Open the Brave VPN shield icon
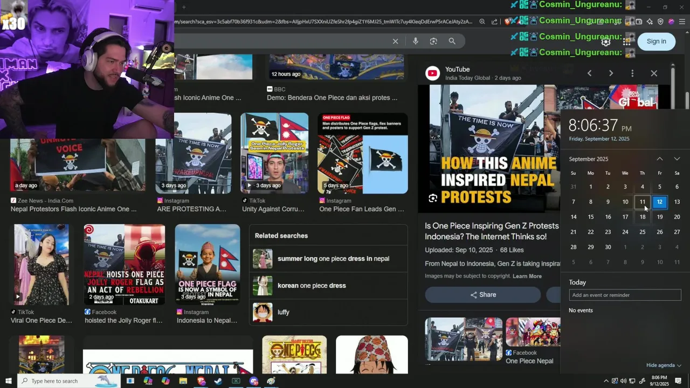This screenshot has height=388, width=690. 660,22
